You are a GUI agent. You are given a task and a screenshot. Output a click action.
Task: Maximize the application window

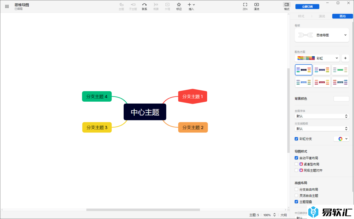(338, 3)
